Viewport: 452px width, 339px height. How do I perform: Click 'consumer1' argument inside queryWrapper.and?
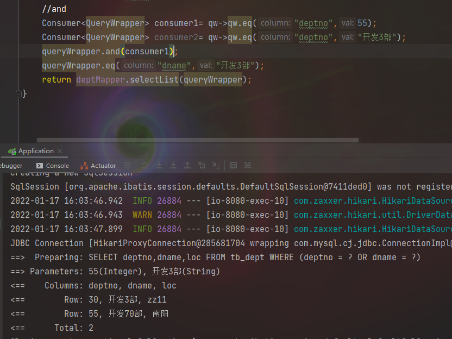pos(147,51)
